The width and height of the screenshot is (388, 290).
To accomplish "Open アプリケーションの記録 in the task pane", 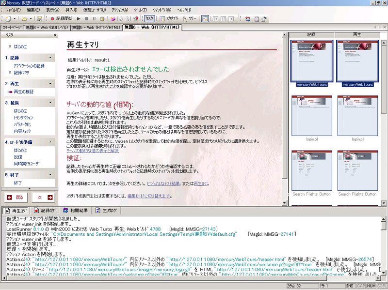I will tap(29, 66).
